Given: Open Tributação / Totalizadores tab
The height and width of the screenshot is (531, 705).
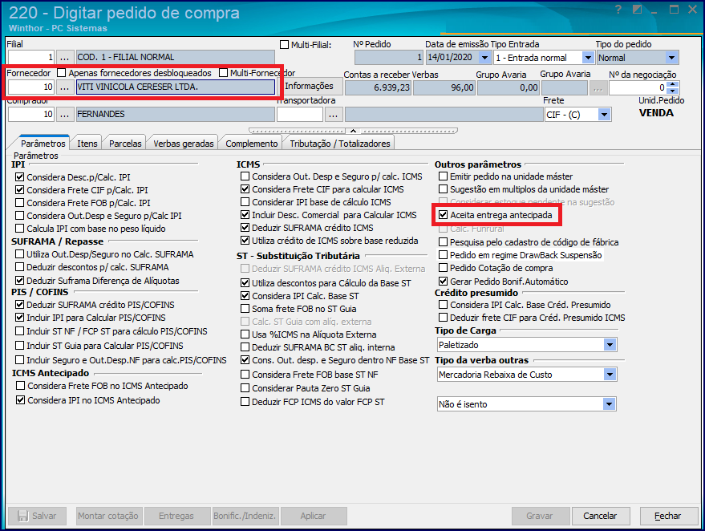Looking at the screenshot, I should coord(340,144).
